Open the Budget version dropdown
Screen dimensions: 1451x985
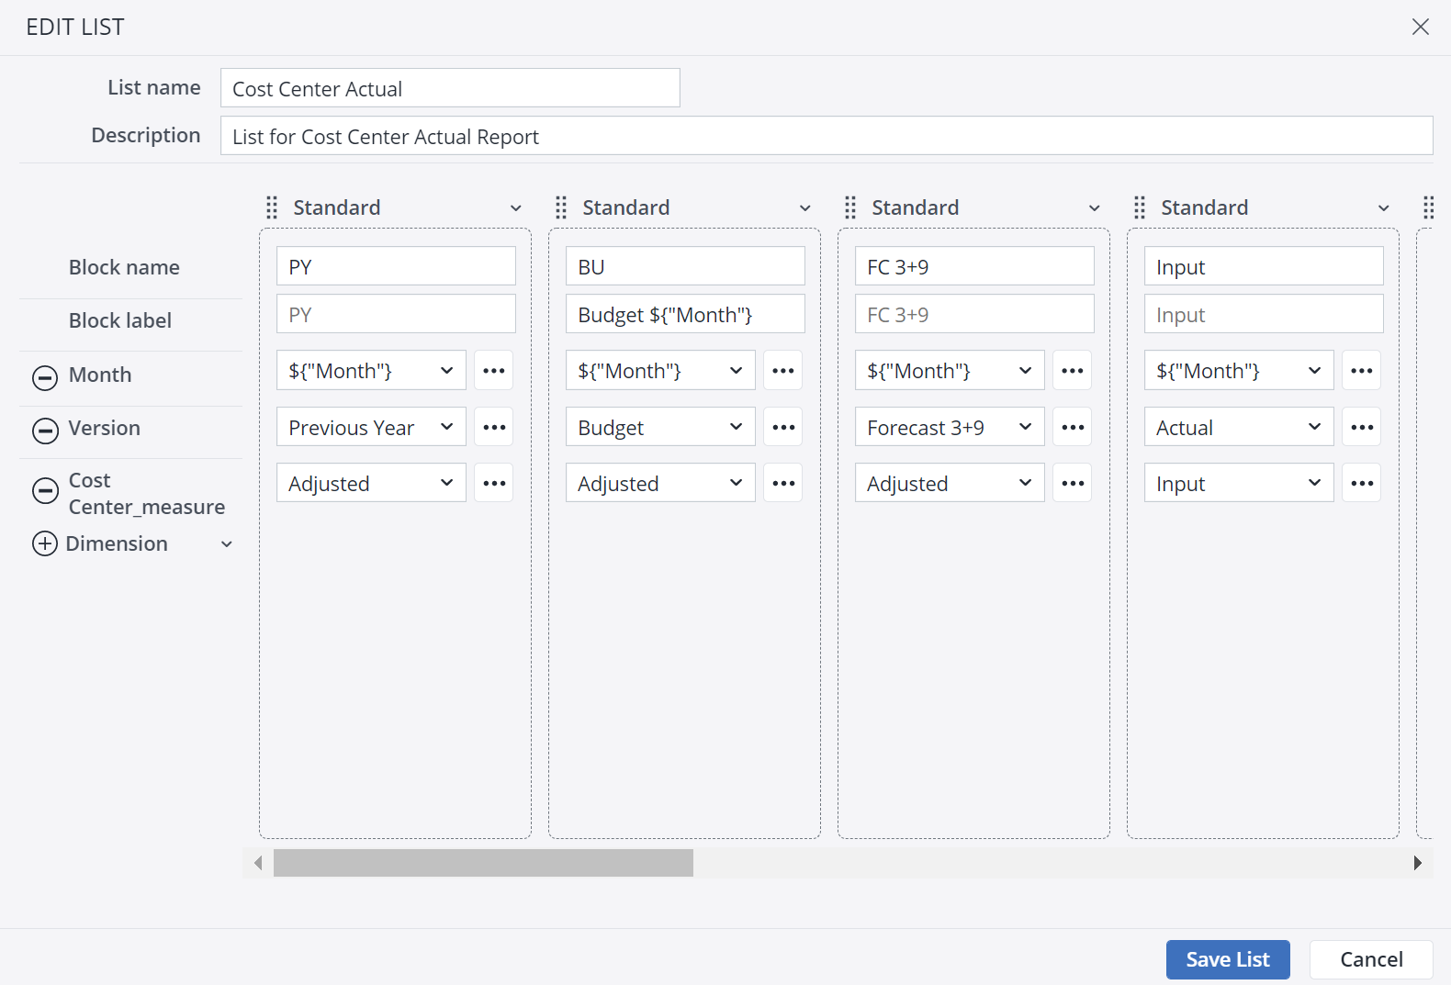tap(660, 427)
